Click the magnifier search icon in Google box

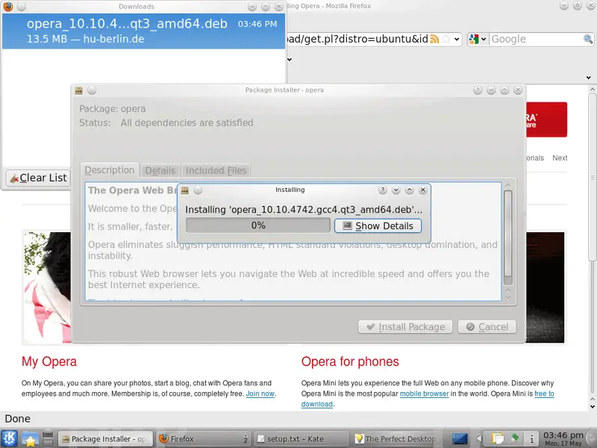pos(588,39)
